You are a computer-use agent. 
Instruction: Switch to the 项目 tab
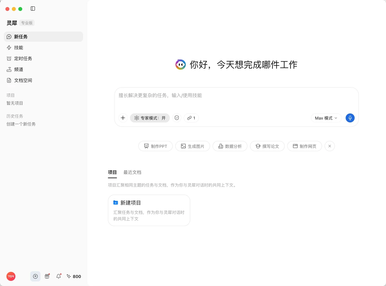112,172
